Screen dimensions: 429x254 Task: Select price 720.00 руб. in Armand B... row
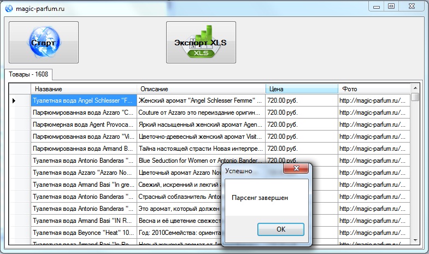pyautogui.click(x=302, y=149)
